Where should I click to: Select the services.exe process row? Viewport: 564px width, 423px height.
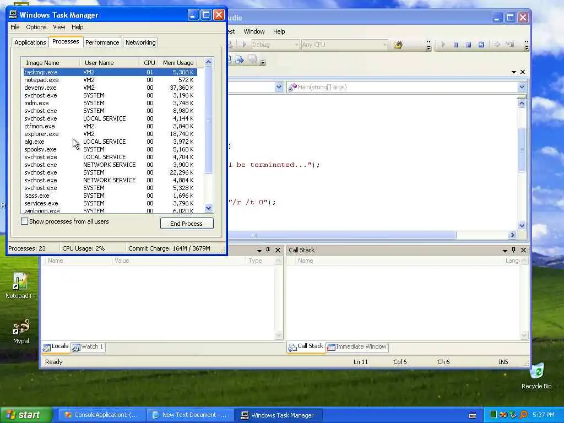(110, 203)
